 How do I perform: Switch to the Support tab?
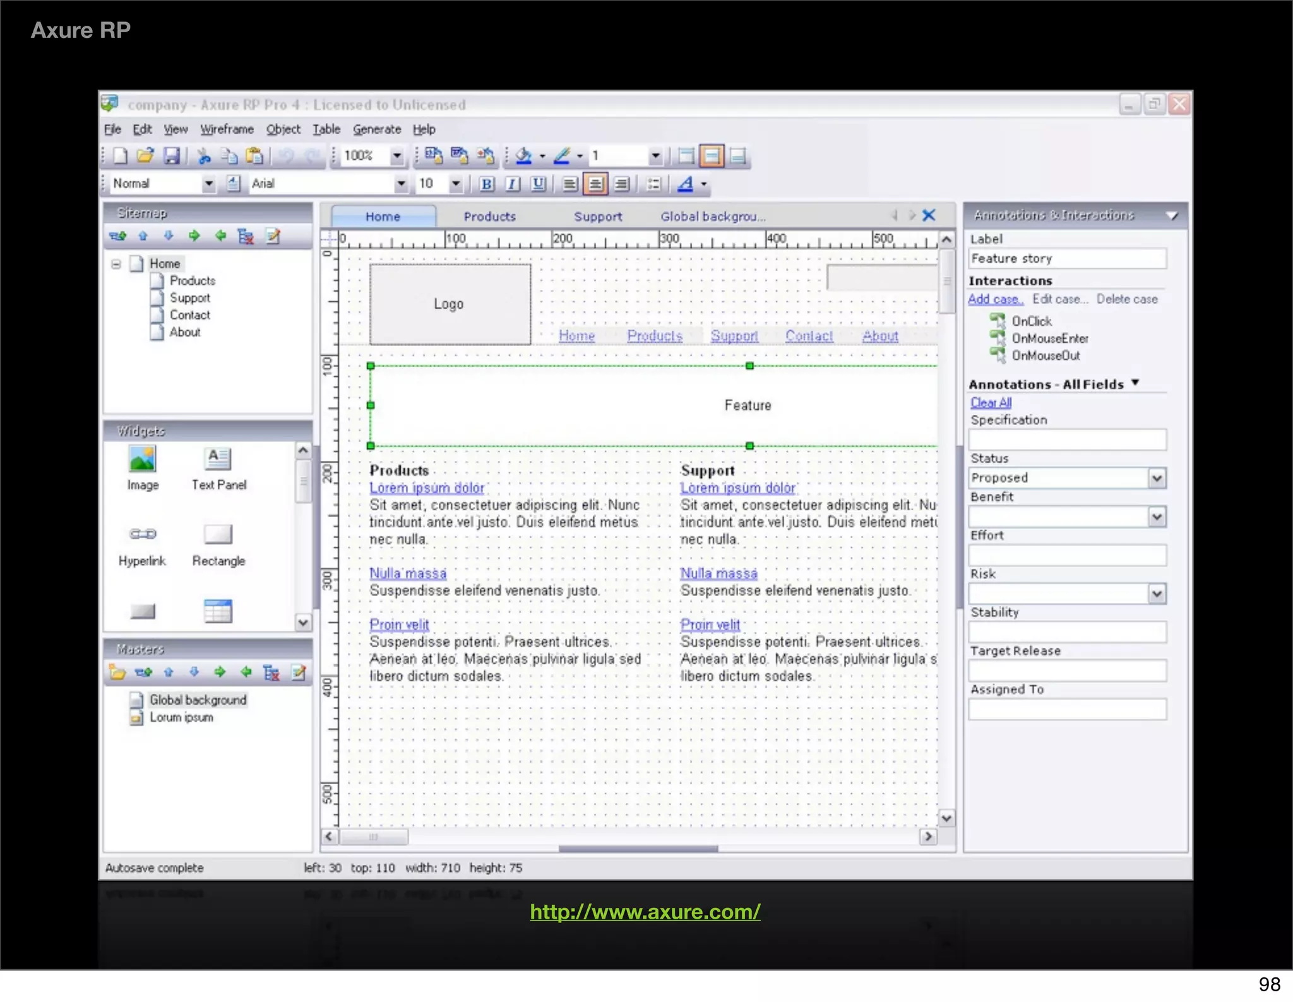(x=598, y=217)
